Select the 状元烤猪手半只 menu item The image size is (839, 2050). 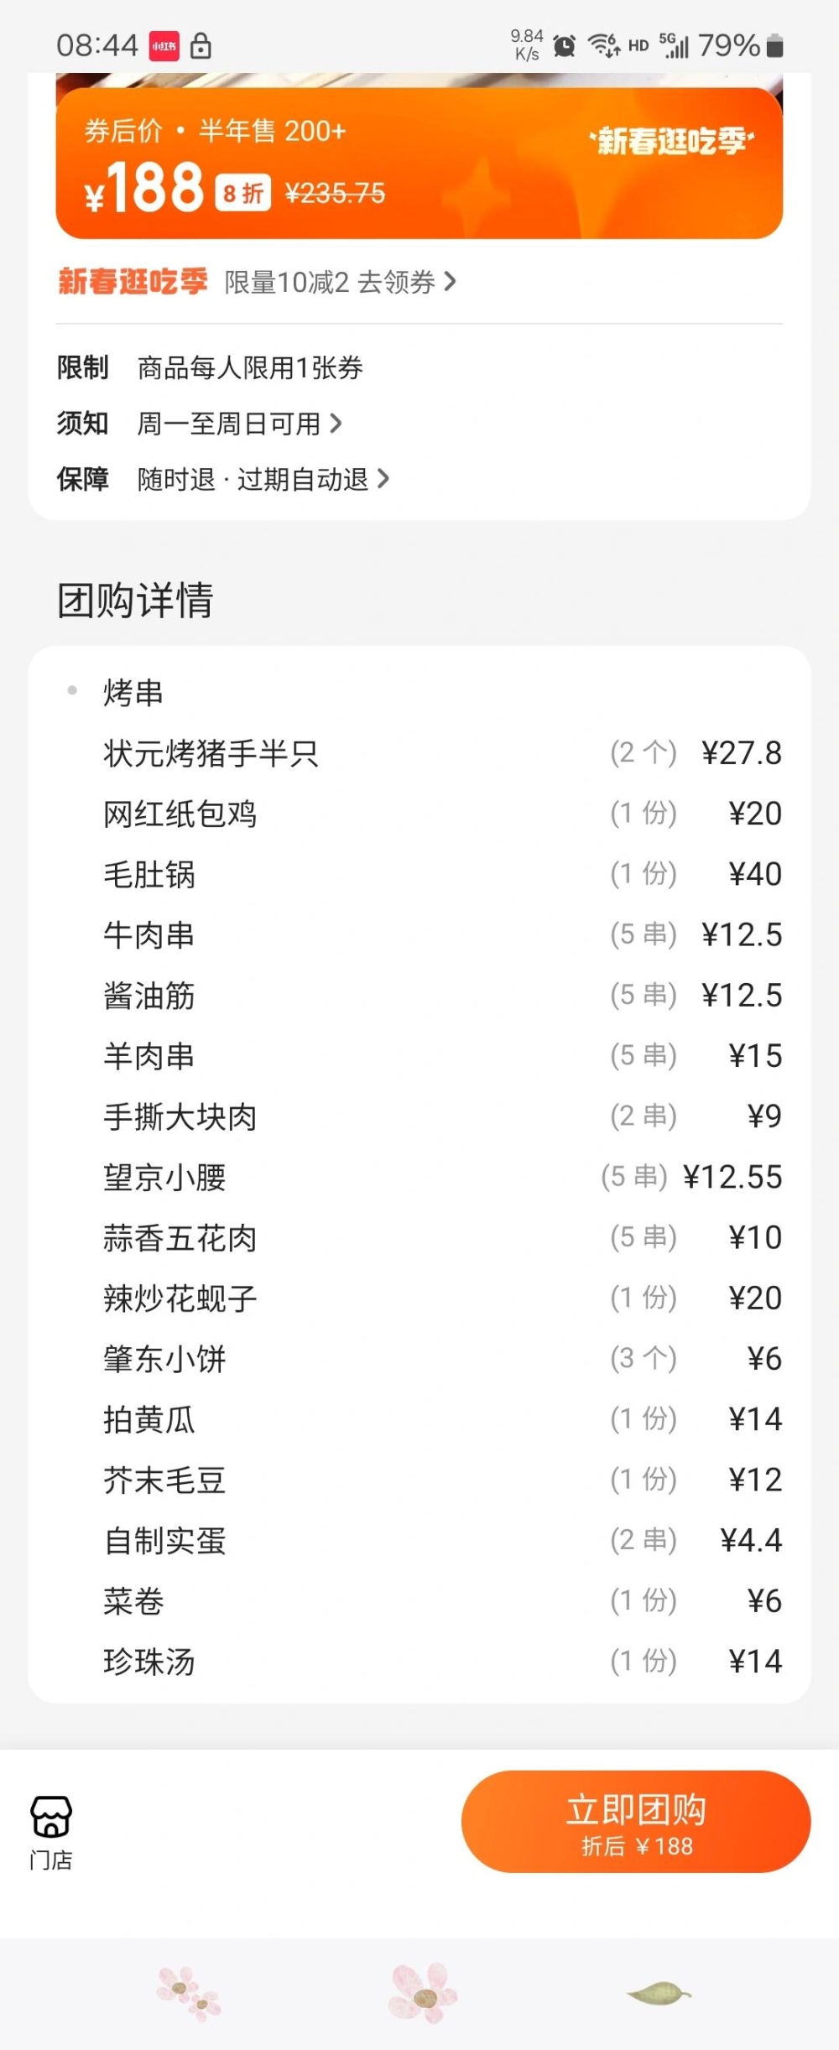211,753
